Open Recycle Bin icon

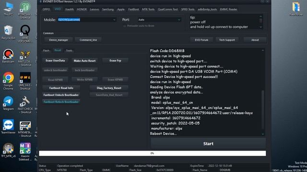click(8, 32)
